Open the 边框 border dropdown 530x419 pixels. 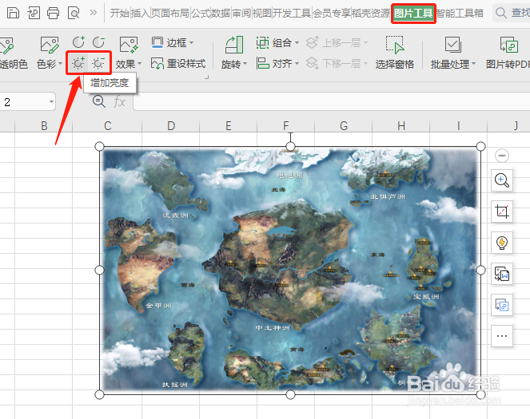tap(173, 42)
